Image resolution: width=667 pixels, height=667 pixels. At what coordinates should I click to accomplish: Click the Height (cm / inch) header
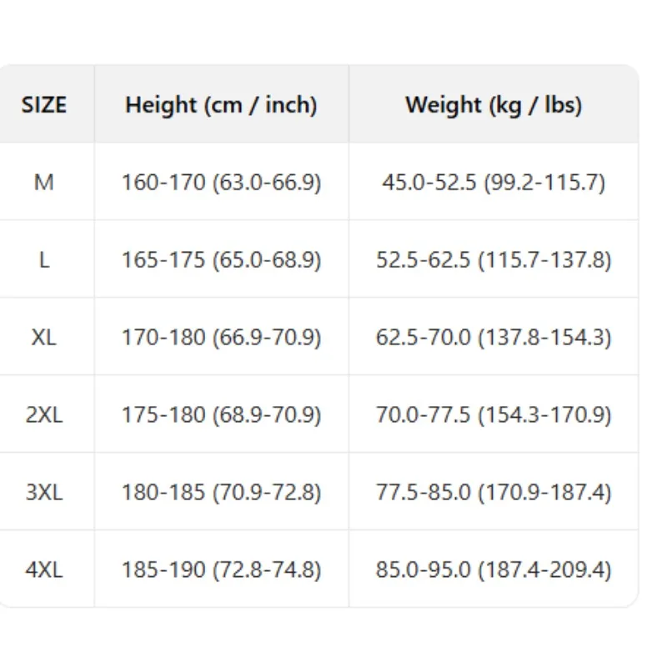221,105
